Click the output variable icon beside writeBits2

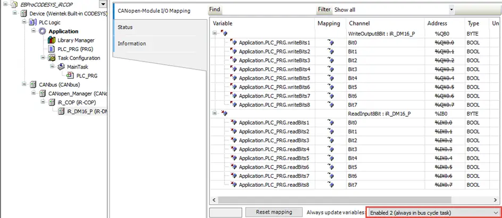coord(233,51)
